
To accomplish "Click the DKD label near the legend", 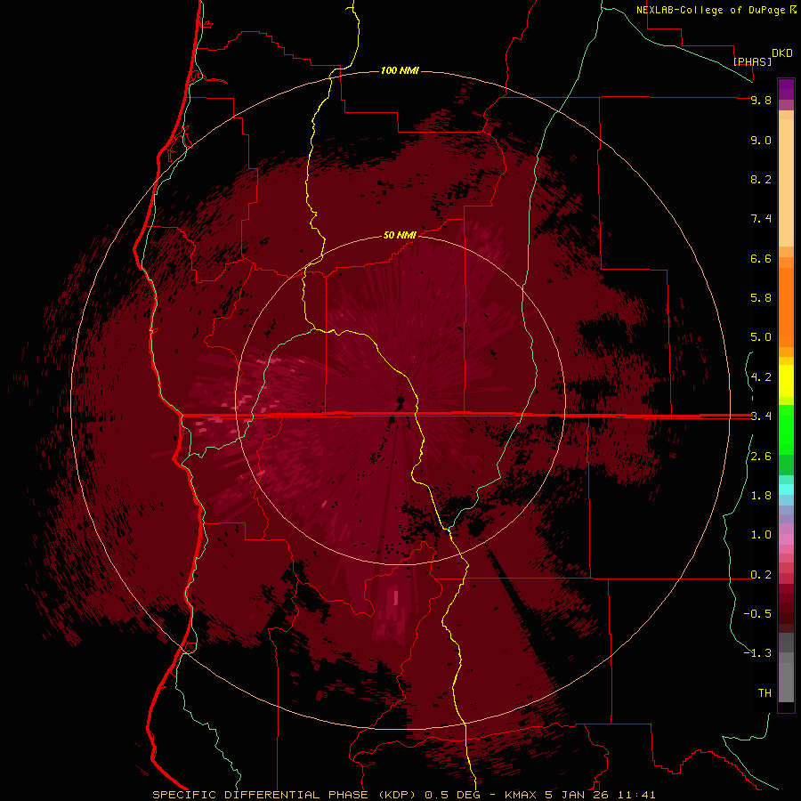I will pos(782,53).
